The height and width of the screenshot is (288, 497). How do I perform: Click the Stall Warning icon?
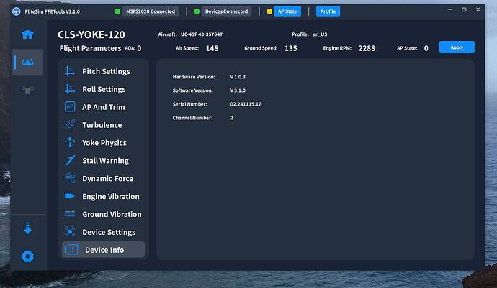(x=70, y=161)
